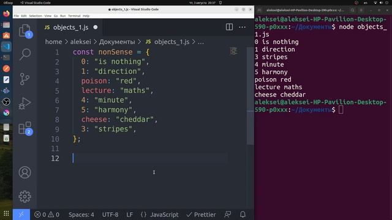Open the Source Control view
The width and height of the screenshot is (392, 220).
point(24,79)
